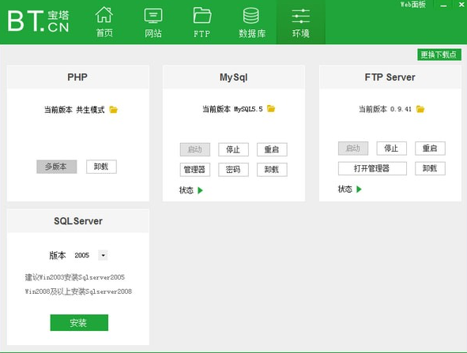The width and height of the screenshot is (467, 353).
Task: Click the house icon above 首页
Action: tap(104, 14)
